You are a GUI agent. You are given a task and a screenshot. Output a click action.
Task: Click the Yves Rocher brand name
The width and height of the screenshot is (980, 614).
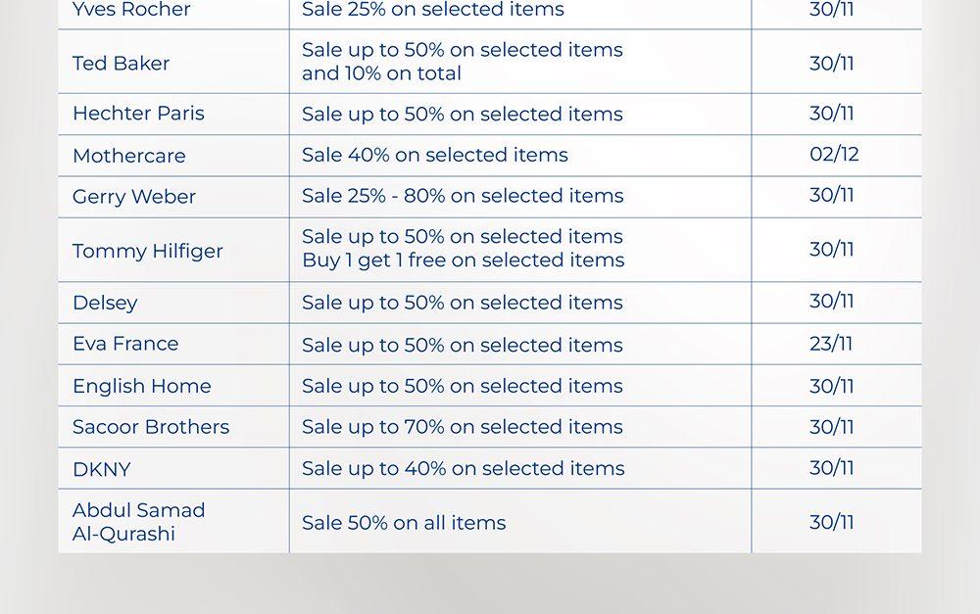[x=131, y=10]
